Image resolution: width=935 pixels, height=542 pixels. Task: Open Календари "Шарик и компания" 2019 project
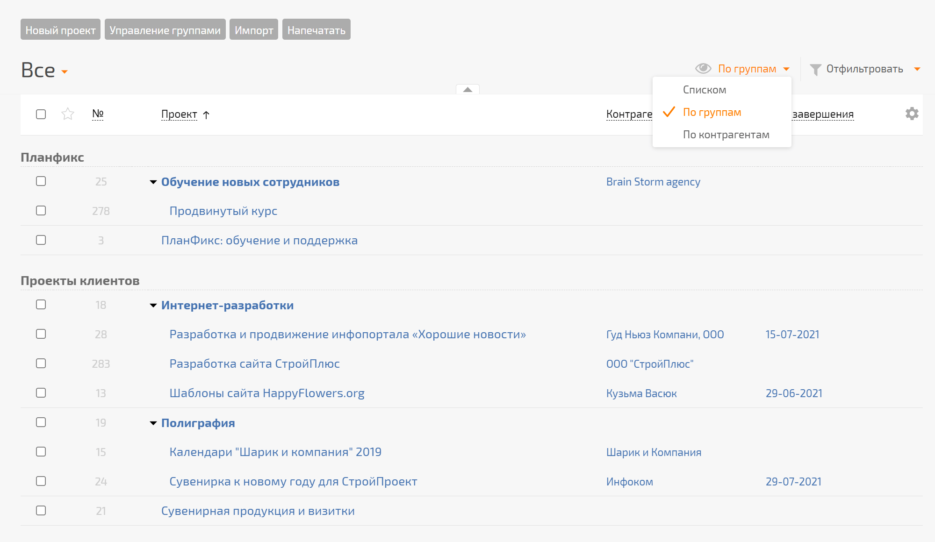[275, 452]
